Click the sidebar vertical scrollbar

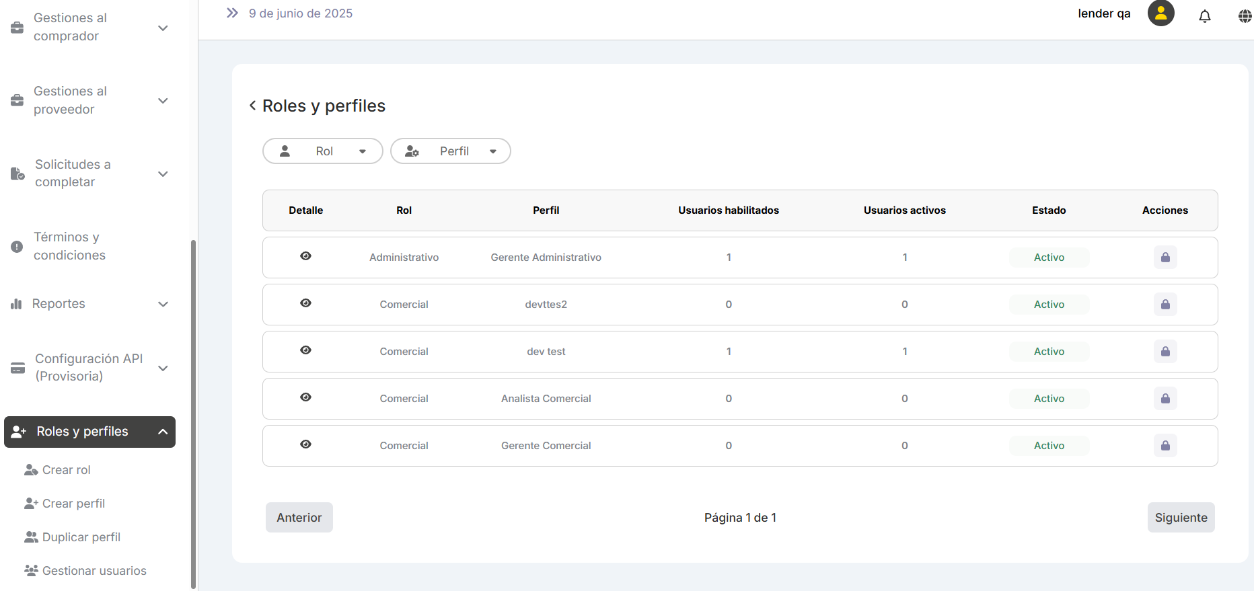[194, 403]
